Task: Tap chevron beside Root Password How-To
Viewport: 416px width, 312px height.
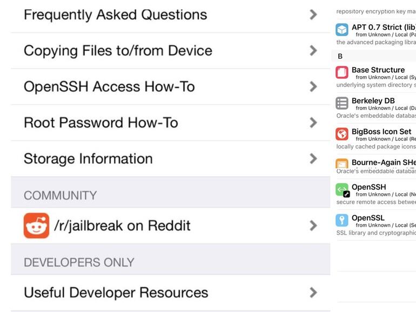Action: coord(313,123)
